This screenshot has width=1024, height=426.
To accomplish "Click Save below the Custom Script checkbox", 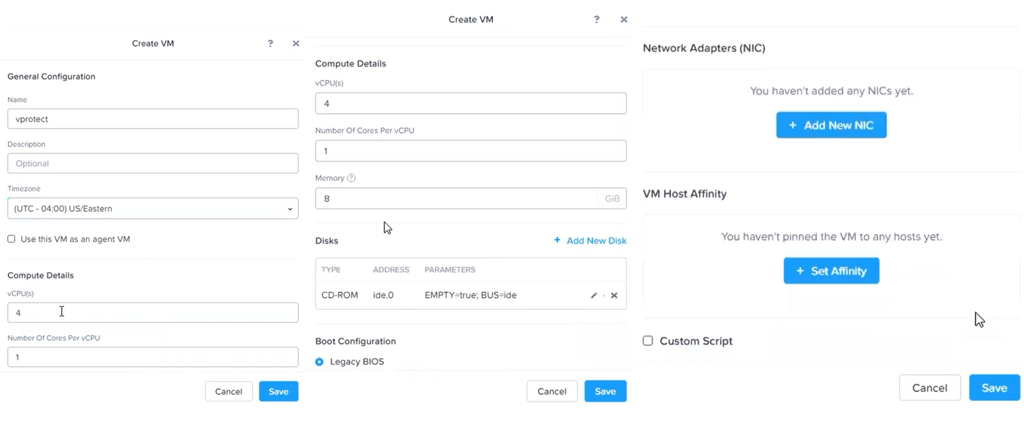I will [x=994, y=388].
